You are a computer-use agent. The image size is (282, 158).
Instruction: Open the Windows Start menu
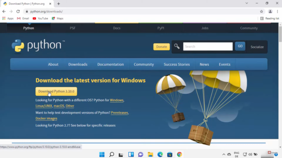(102, 154)
